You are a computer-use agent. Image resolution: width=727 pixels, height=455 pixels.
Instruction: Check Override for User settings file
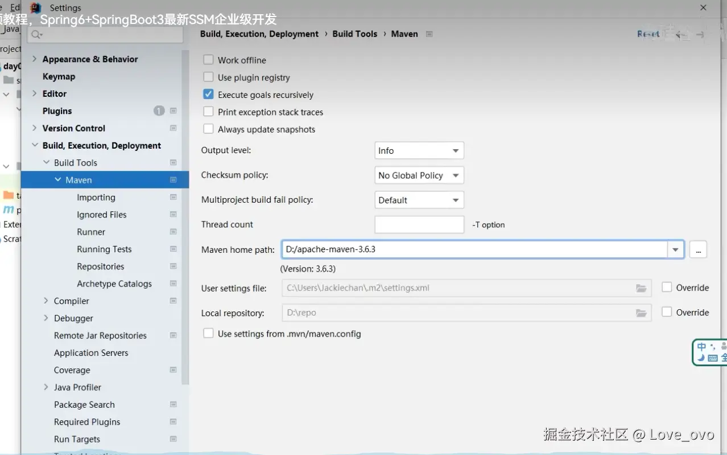[x=667, y=288]
